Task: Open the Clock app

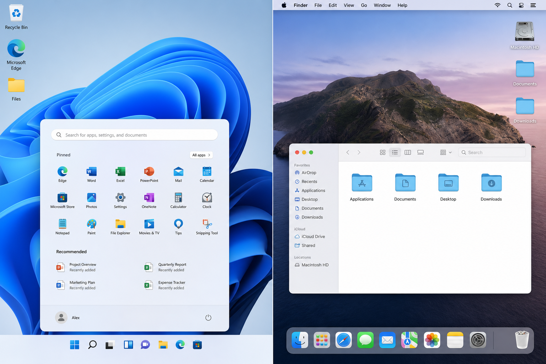Action: [x=207, y=200]
